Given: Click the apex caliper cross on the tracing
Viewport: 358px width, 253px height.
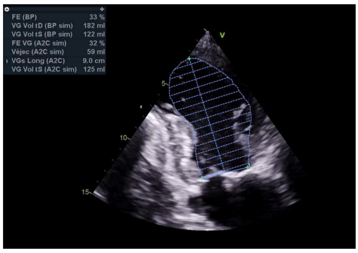Looking at the screenshot, I should [x=189, y=59].
